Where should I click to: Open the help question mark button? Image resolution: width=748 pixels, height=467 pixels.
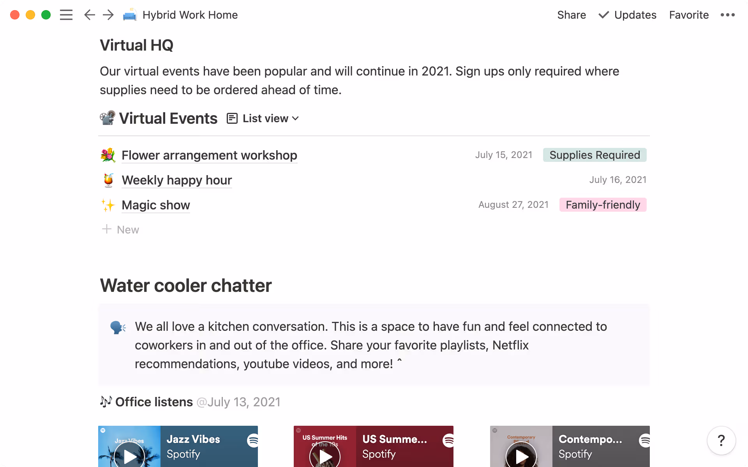point(721,441)
